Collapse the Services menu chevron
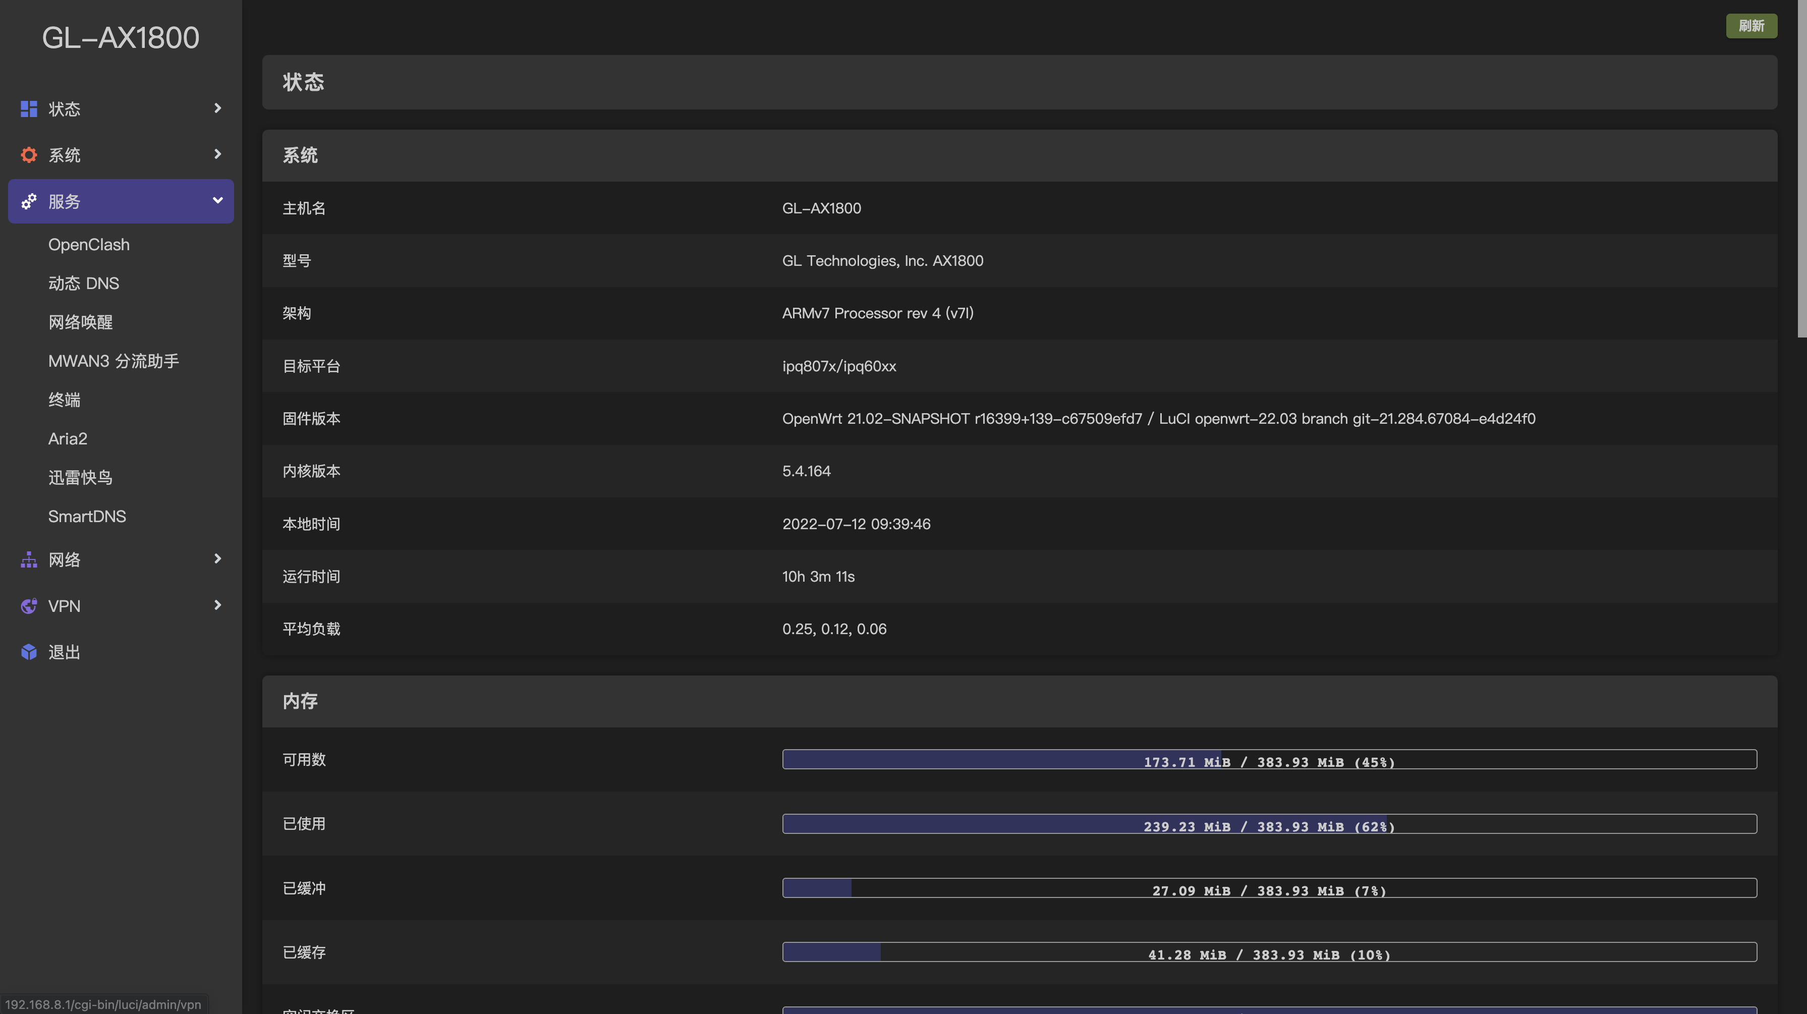The height and width of the screenshot is (1014, 1807). tap(217, 201)
